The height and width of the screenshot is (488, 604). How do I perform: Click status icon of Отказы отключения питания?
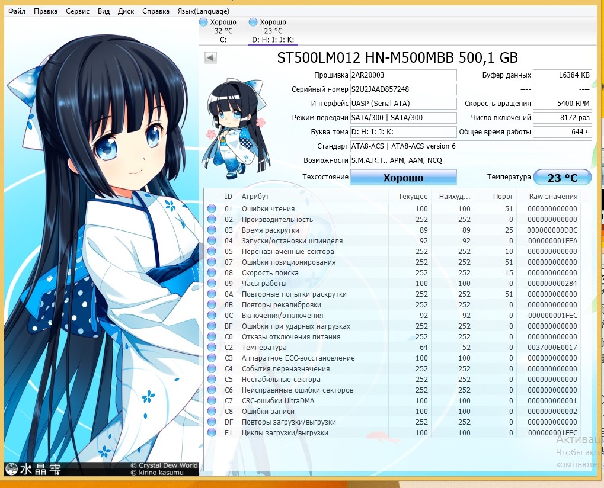[212, 336]
